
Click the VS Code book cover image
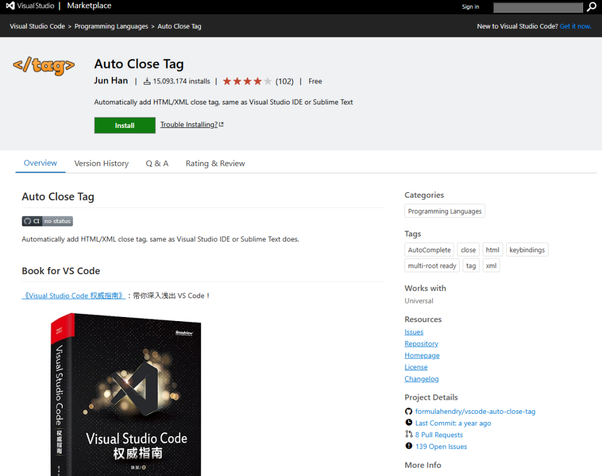click(126, 394)
